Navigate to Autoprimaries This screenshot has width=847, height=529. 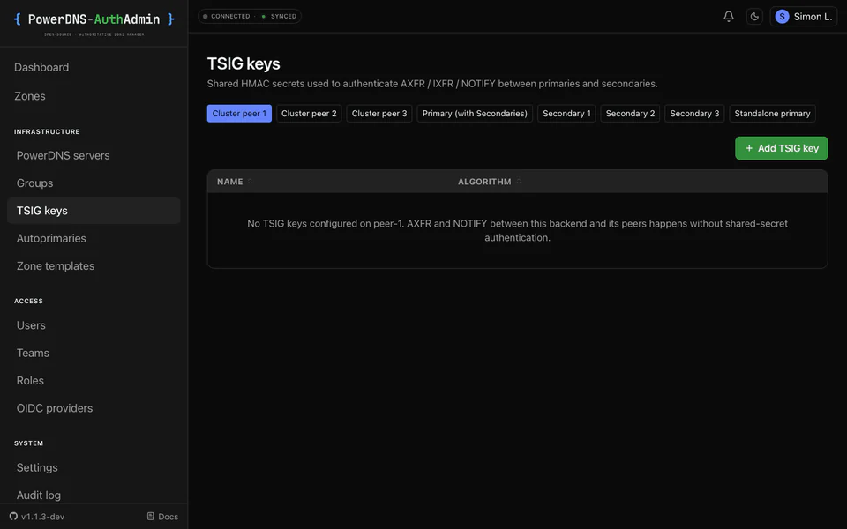51,238
